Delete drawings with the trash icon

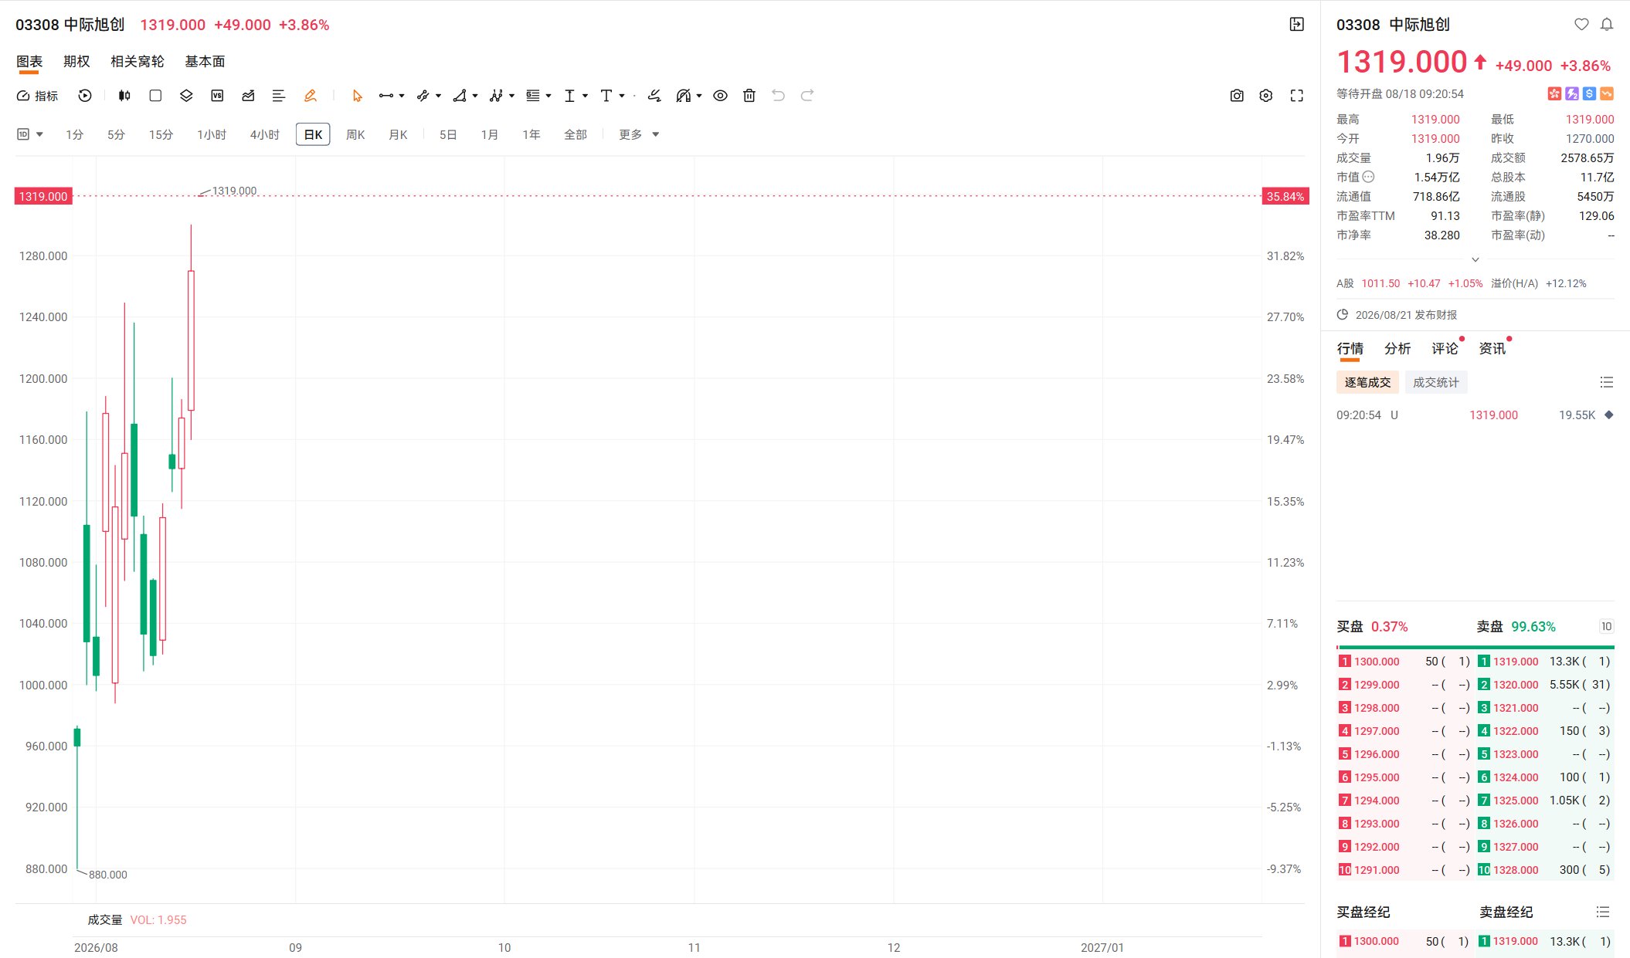(749, 96)
